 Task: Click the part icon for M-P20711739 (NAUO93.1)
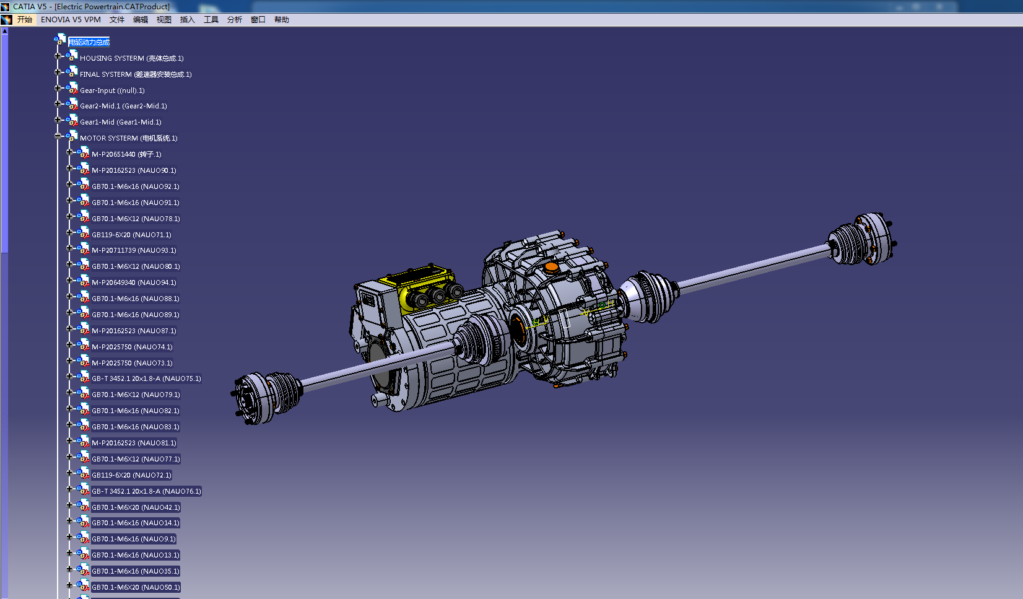coord(83,248)
